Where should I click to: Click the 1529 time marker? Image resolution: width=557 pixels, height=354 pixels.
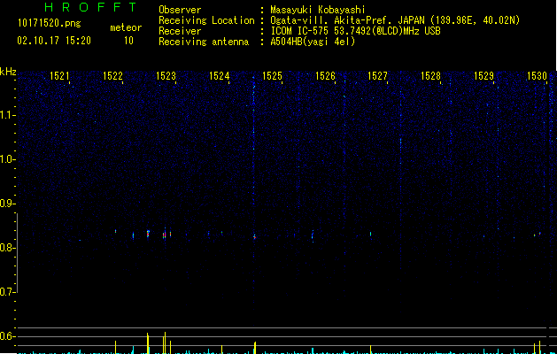pos(484,76)
